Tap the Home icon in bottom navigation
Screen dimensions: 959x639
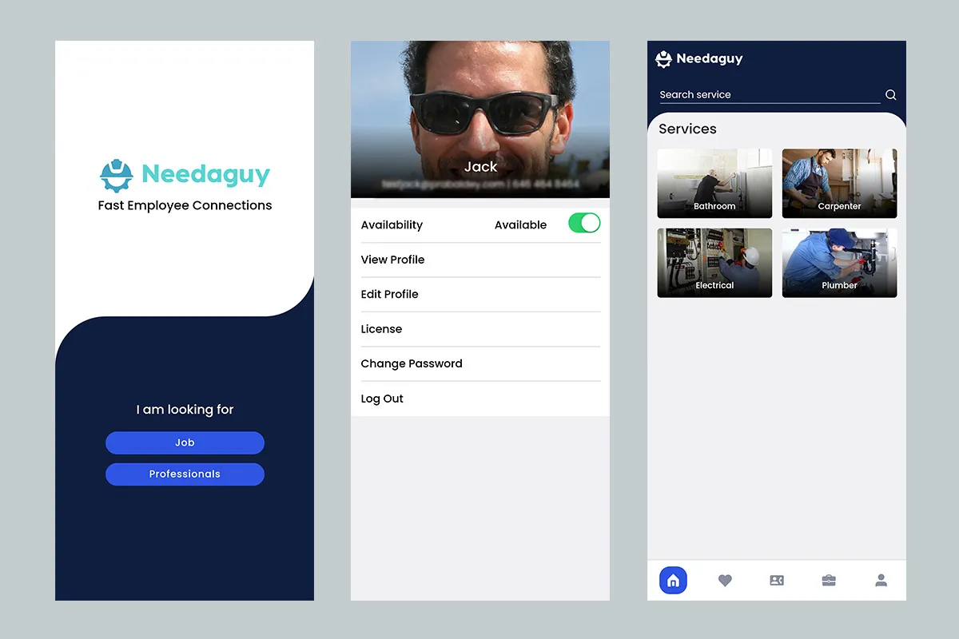(x=673, y=581)
